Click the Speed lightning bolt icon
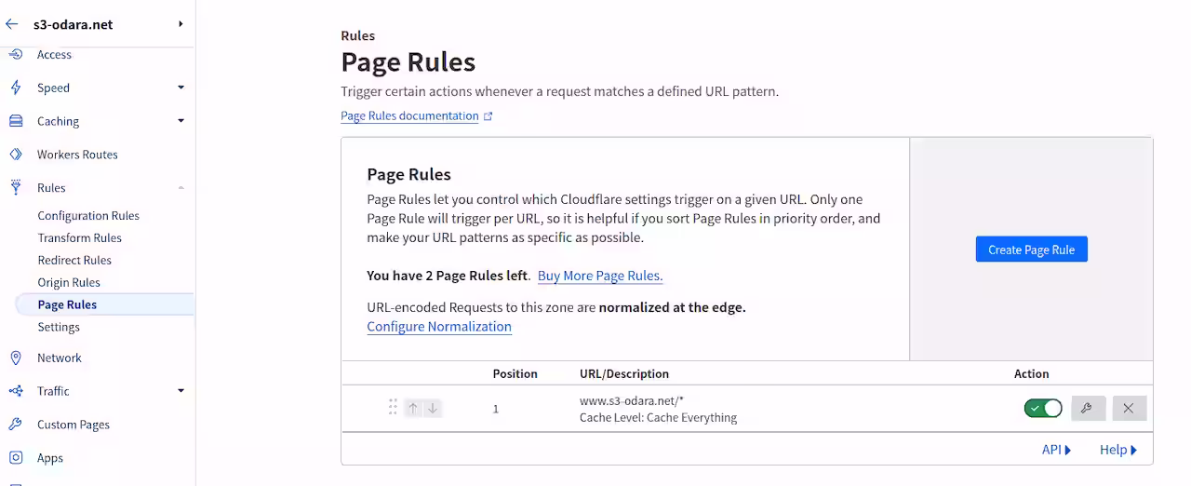The height and width of the screenshot is (486, 1191). pyautogui.click(x=16, y=88)
